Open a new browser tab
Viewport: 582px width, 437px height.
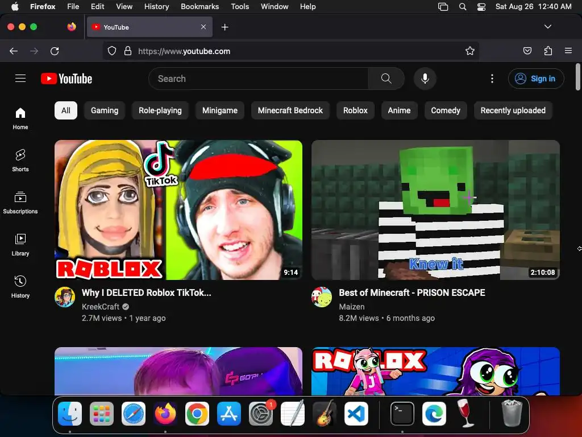(225, 27)
